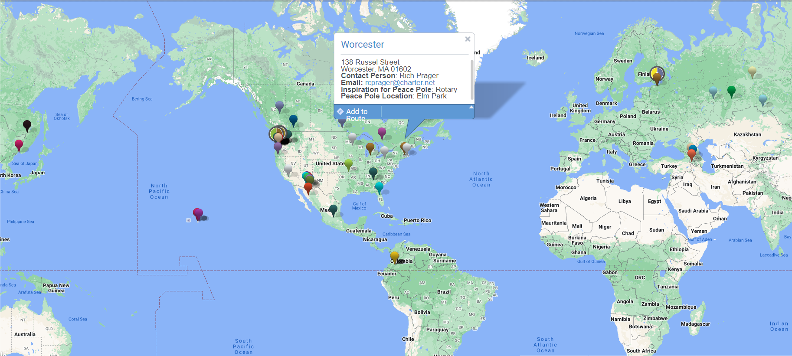Close the Worcester info window
Image resolution: width=792 pixels, height=356 pixels.
[x=468, y=39]
